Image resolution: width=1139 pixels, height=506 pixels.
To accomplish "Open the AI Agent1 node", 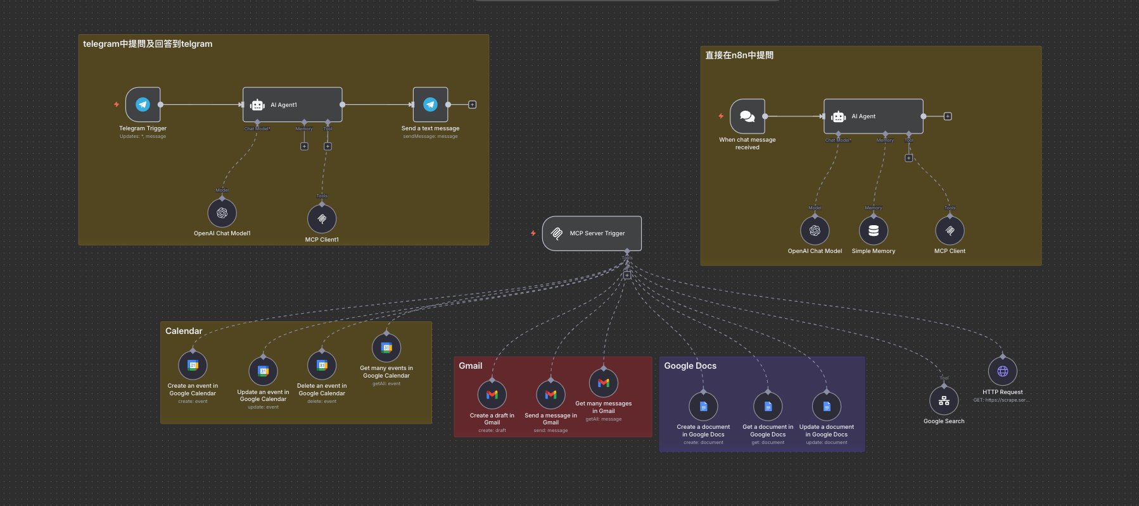I will tap(293, 104).
